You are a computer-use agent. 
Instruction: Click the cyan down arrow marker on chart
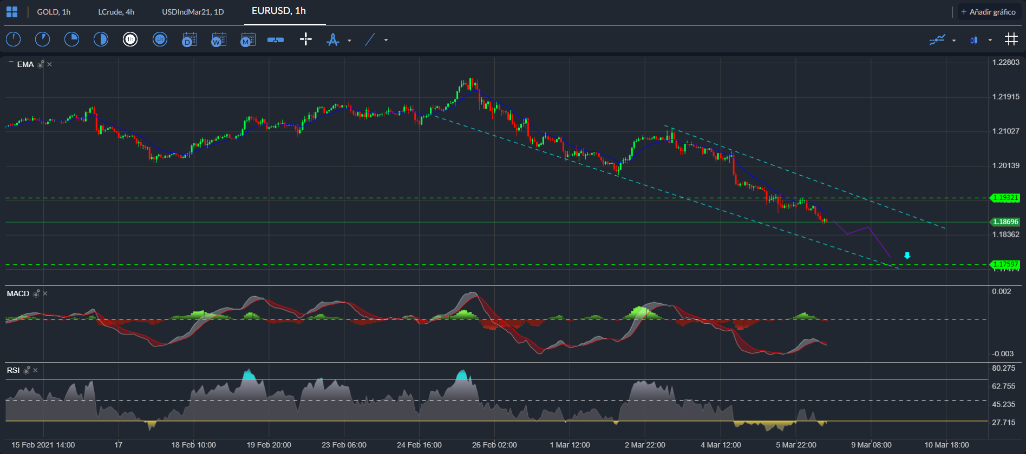click(x=907, y=256)
